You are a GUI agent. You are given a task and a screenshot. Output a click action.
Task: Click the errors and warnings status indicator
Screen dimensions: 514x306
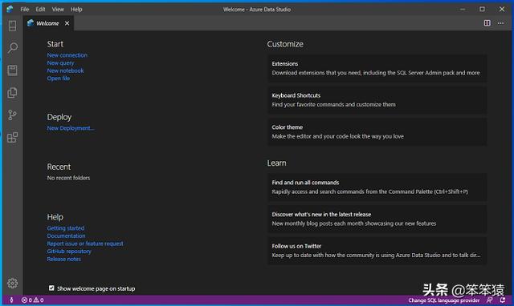tap(32, 300)
